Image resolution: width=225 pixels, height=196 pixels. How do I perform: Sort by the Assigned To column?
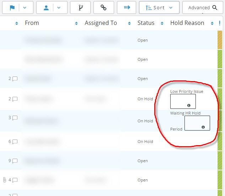tap(101, 23)
